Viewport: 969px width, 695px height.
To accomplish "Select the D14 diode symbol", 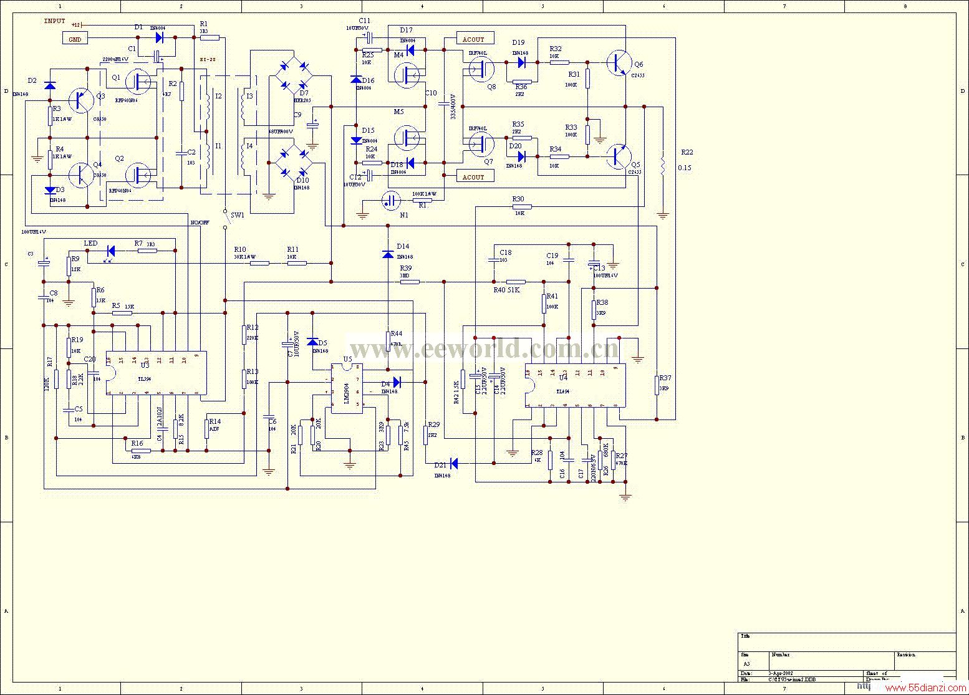I will pos(388,254).
